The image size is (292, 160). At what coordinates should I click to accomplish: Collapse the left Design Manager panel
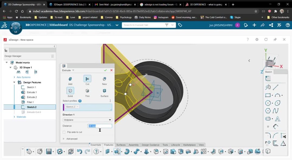point(54,46)
